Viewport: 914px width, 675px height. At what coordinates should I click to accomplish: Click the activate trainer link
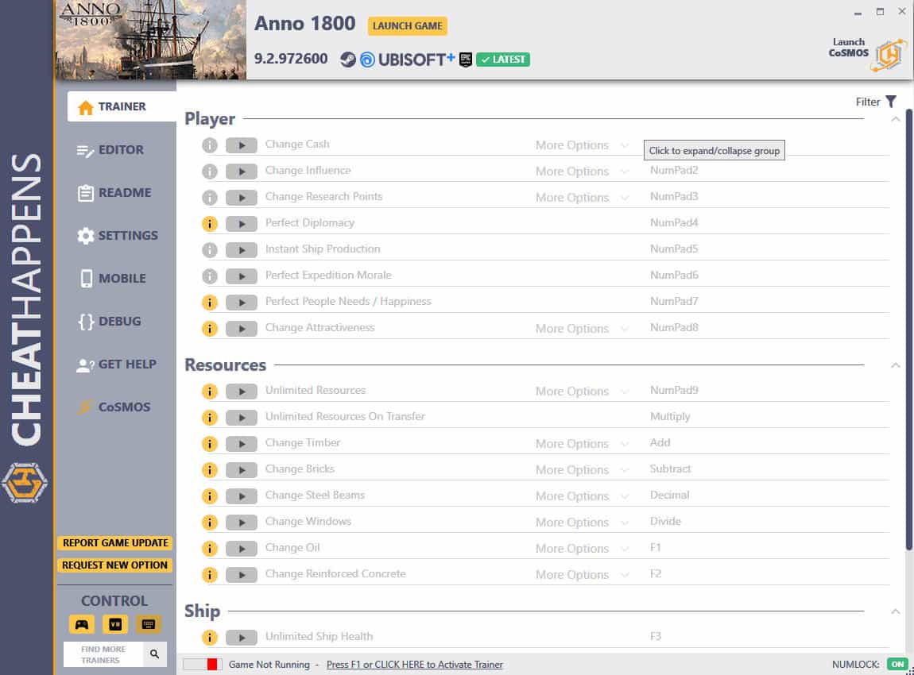414,665
